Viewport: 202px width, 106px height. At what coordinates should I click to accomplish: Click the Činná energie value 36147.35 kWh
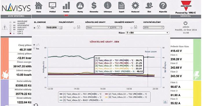coord(22,66)
